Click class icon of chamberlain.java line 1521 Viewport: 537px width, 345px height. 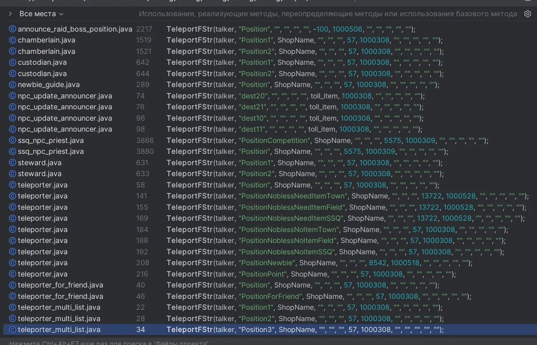click(x=13, y=51)
